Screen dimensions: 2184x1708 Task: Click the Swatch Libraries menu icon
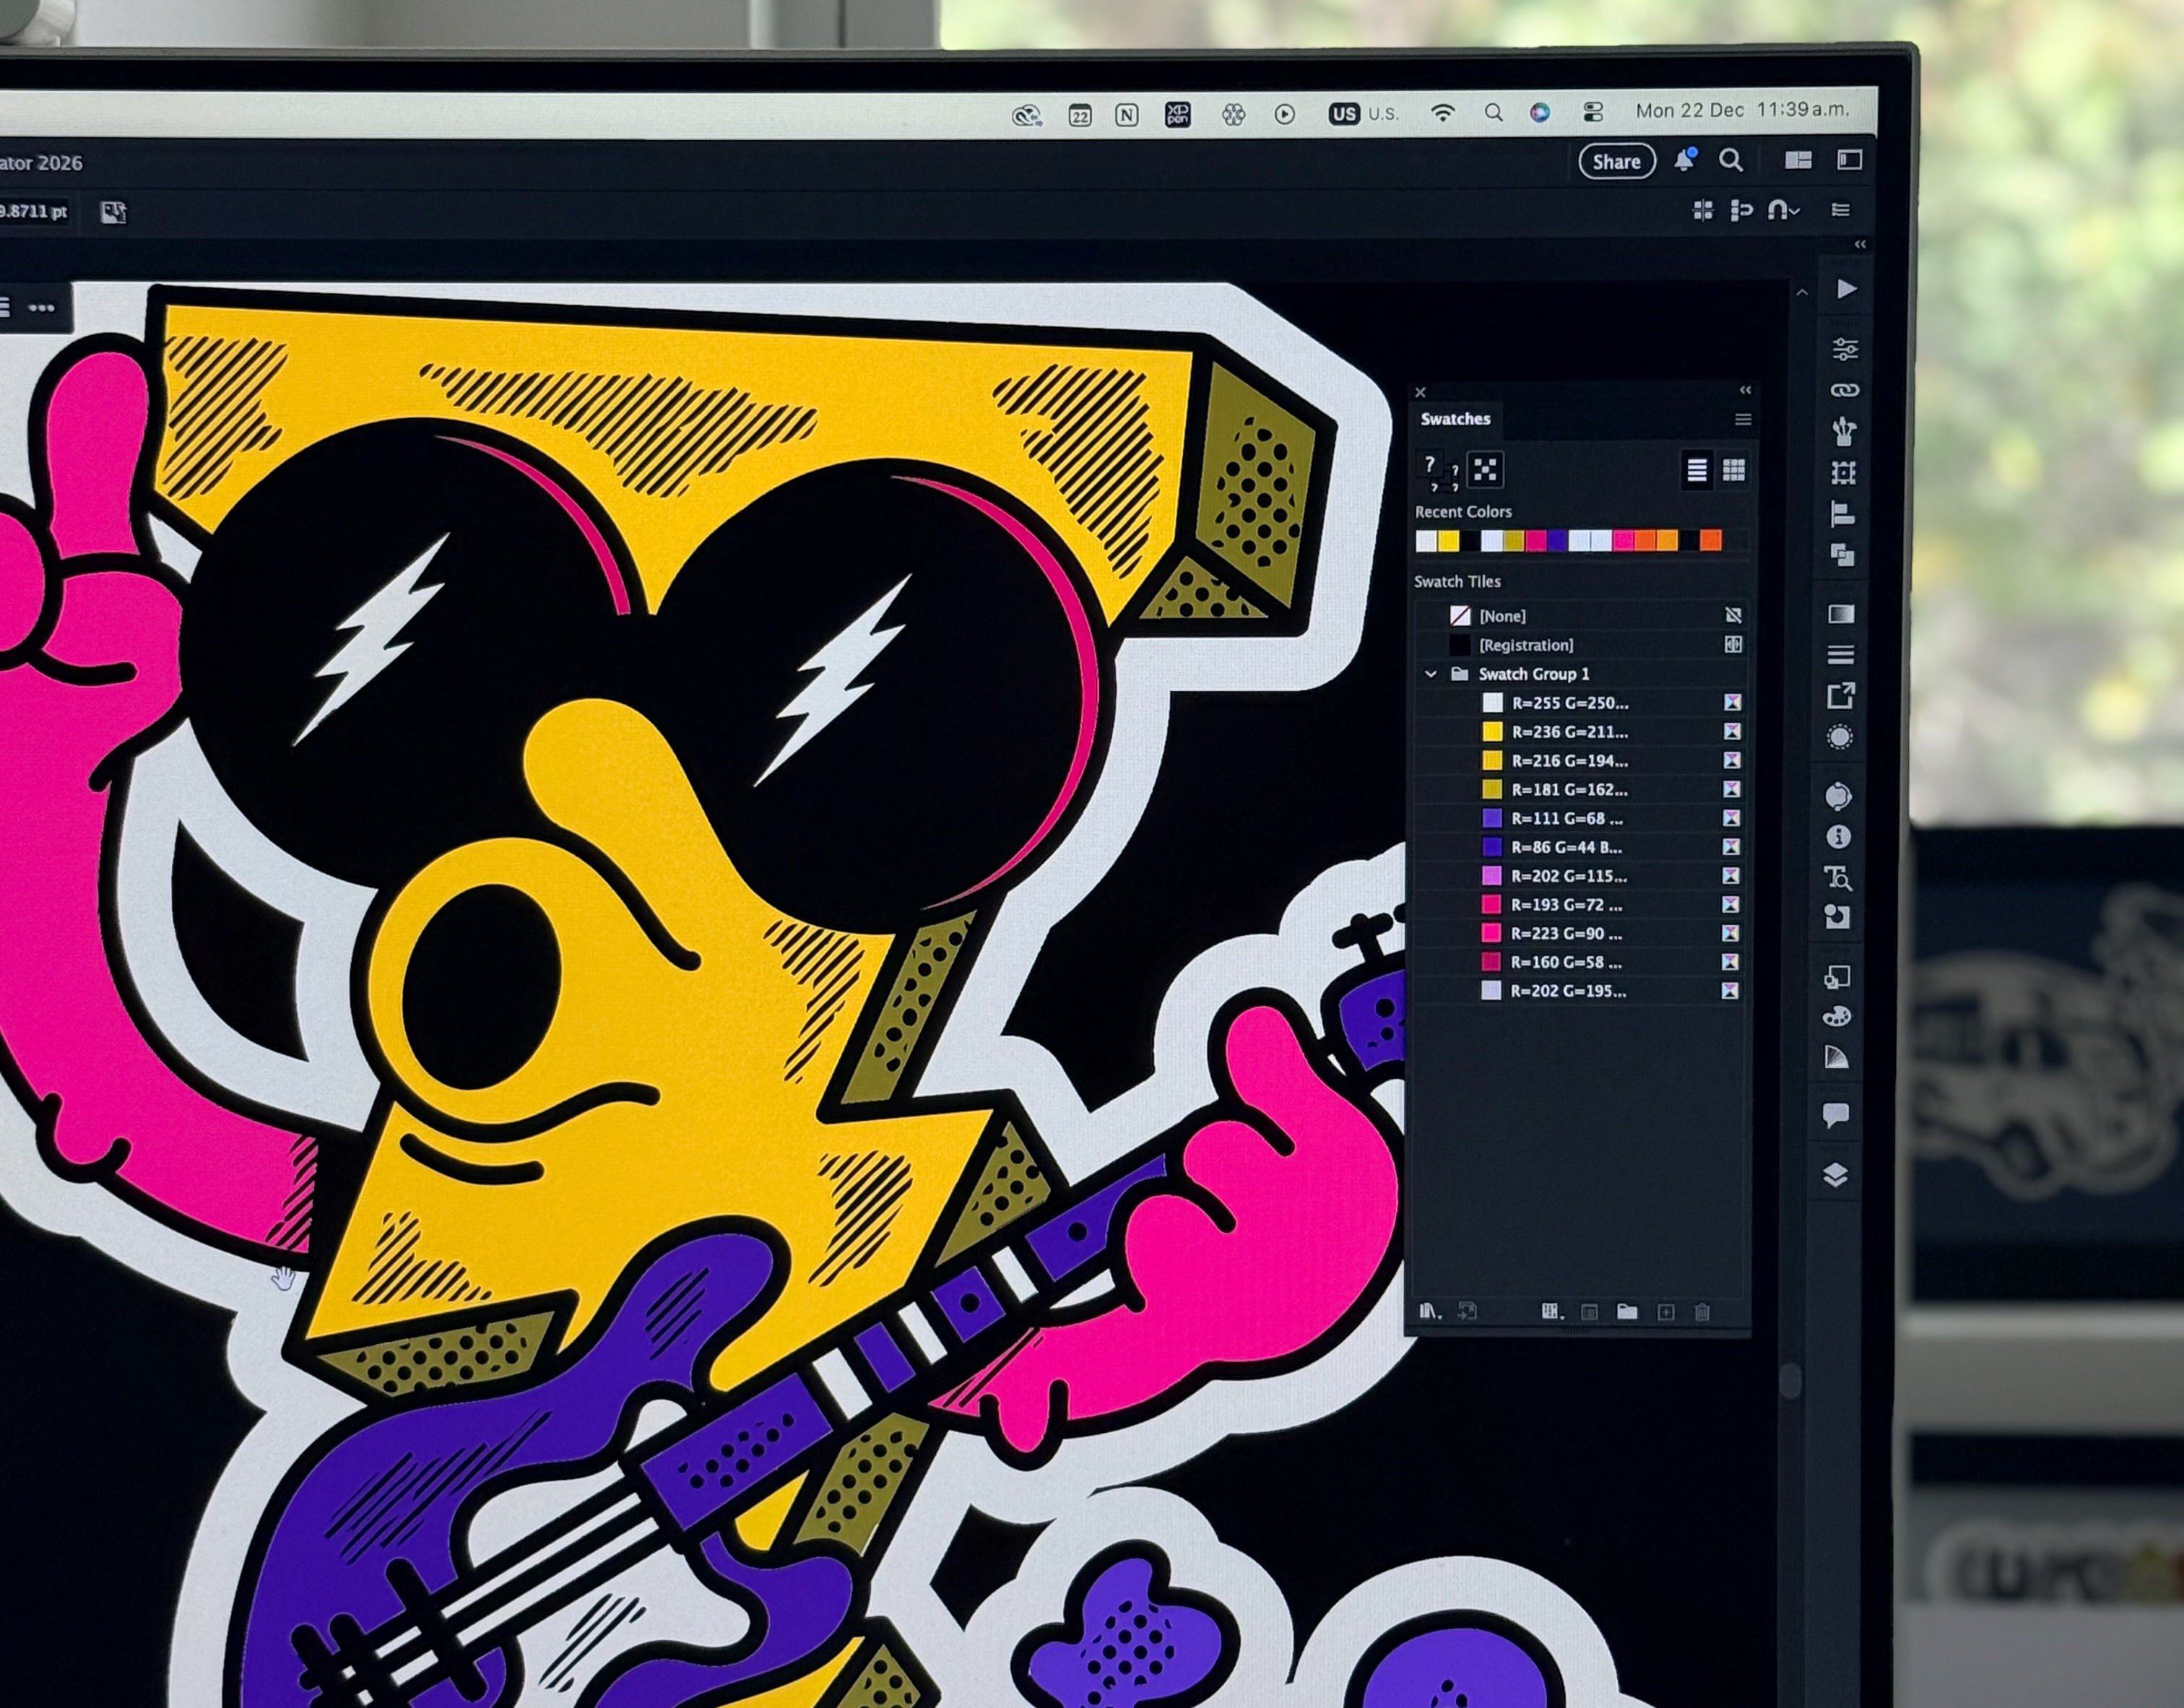coord(1430,1311)
